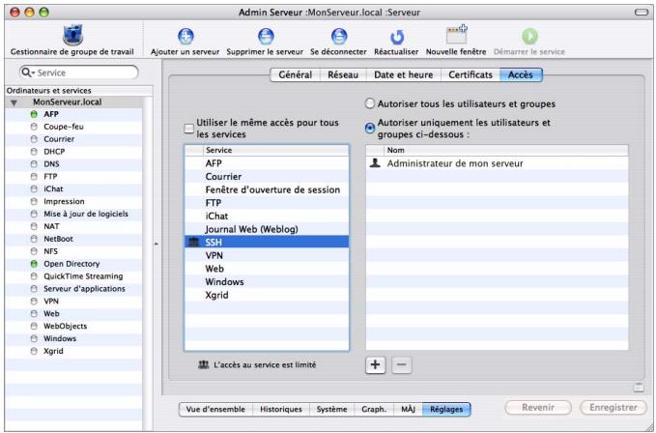The height and width of the screenshot is (433, 656).
Task: Select Journal Web (Weblog) row
Action: click(x=267, y=229)
